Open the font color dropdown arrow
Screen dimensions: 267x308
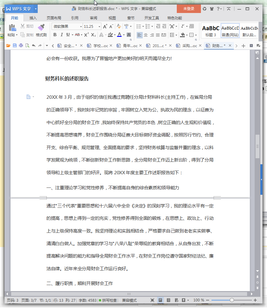[x=124, y=35]
